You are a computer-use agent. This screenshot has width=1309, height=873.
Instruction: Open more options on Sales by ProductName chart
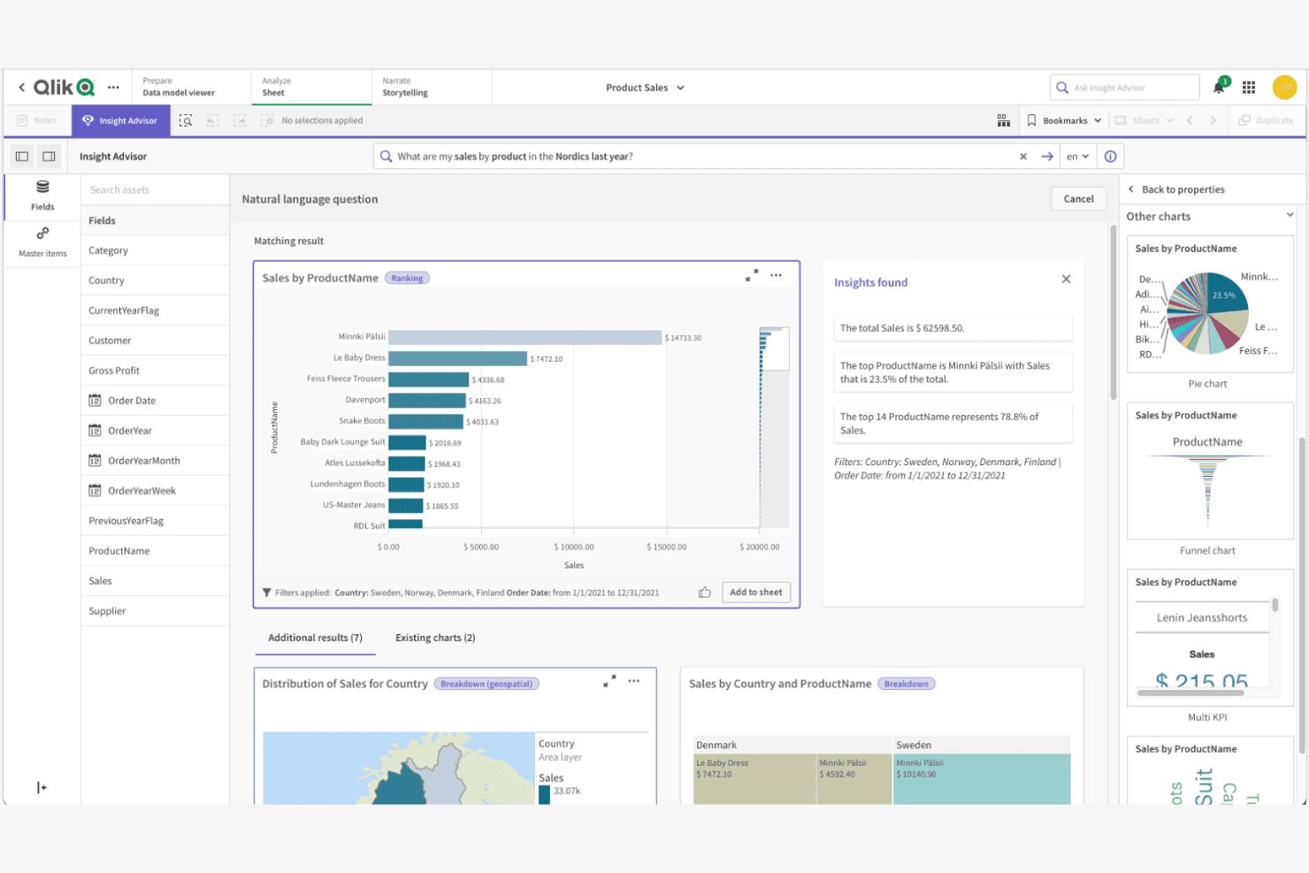click(x=776, y=276)
